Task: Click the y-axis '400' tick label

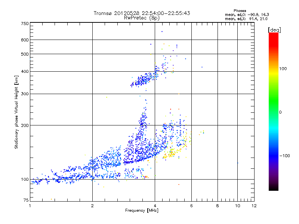Action: (25, 72)
